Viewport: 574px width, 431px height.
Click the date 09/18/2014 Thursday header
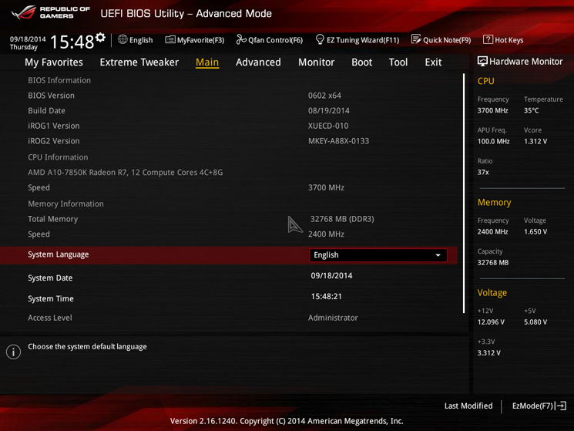pos(28,43)
